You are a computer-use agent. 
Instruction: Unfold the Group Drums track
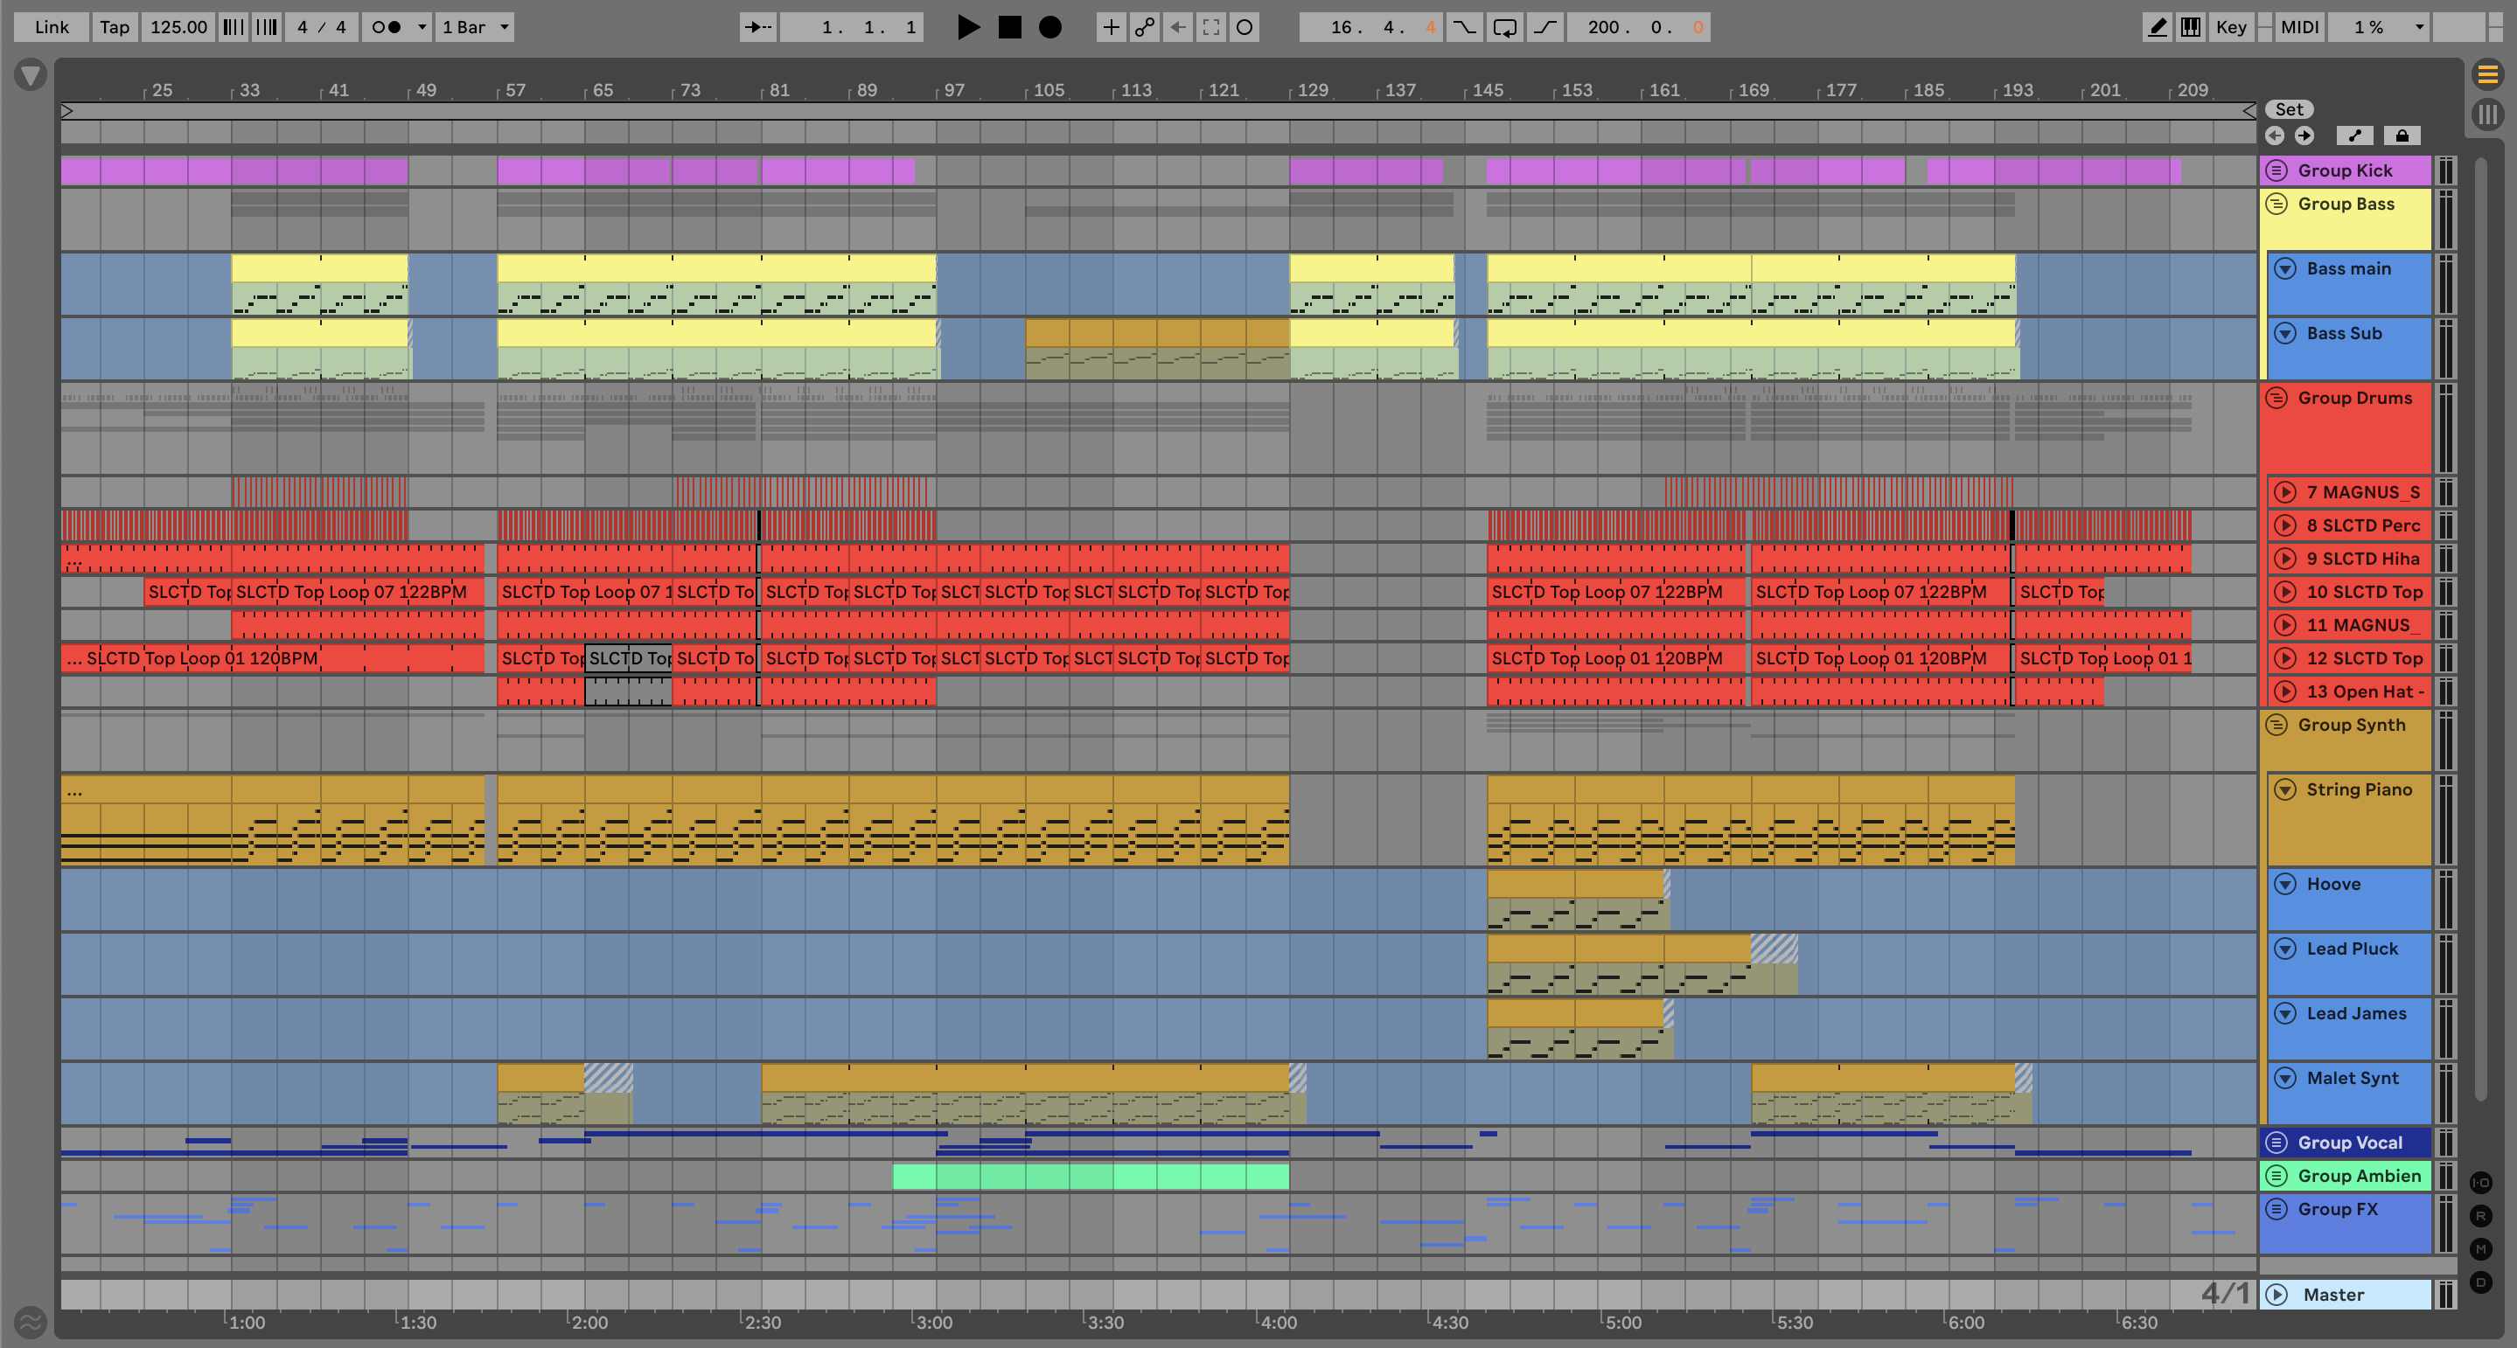(2276, 398)
